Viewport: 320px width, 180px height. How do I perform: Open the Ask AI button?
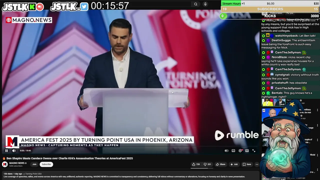pos(234,164)
